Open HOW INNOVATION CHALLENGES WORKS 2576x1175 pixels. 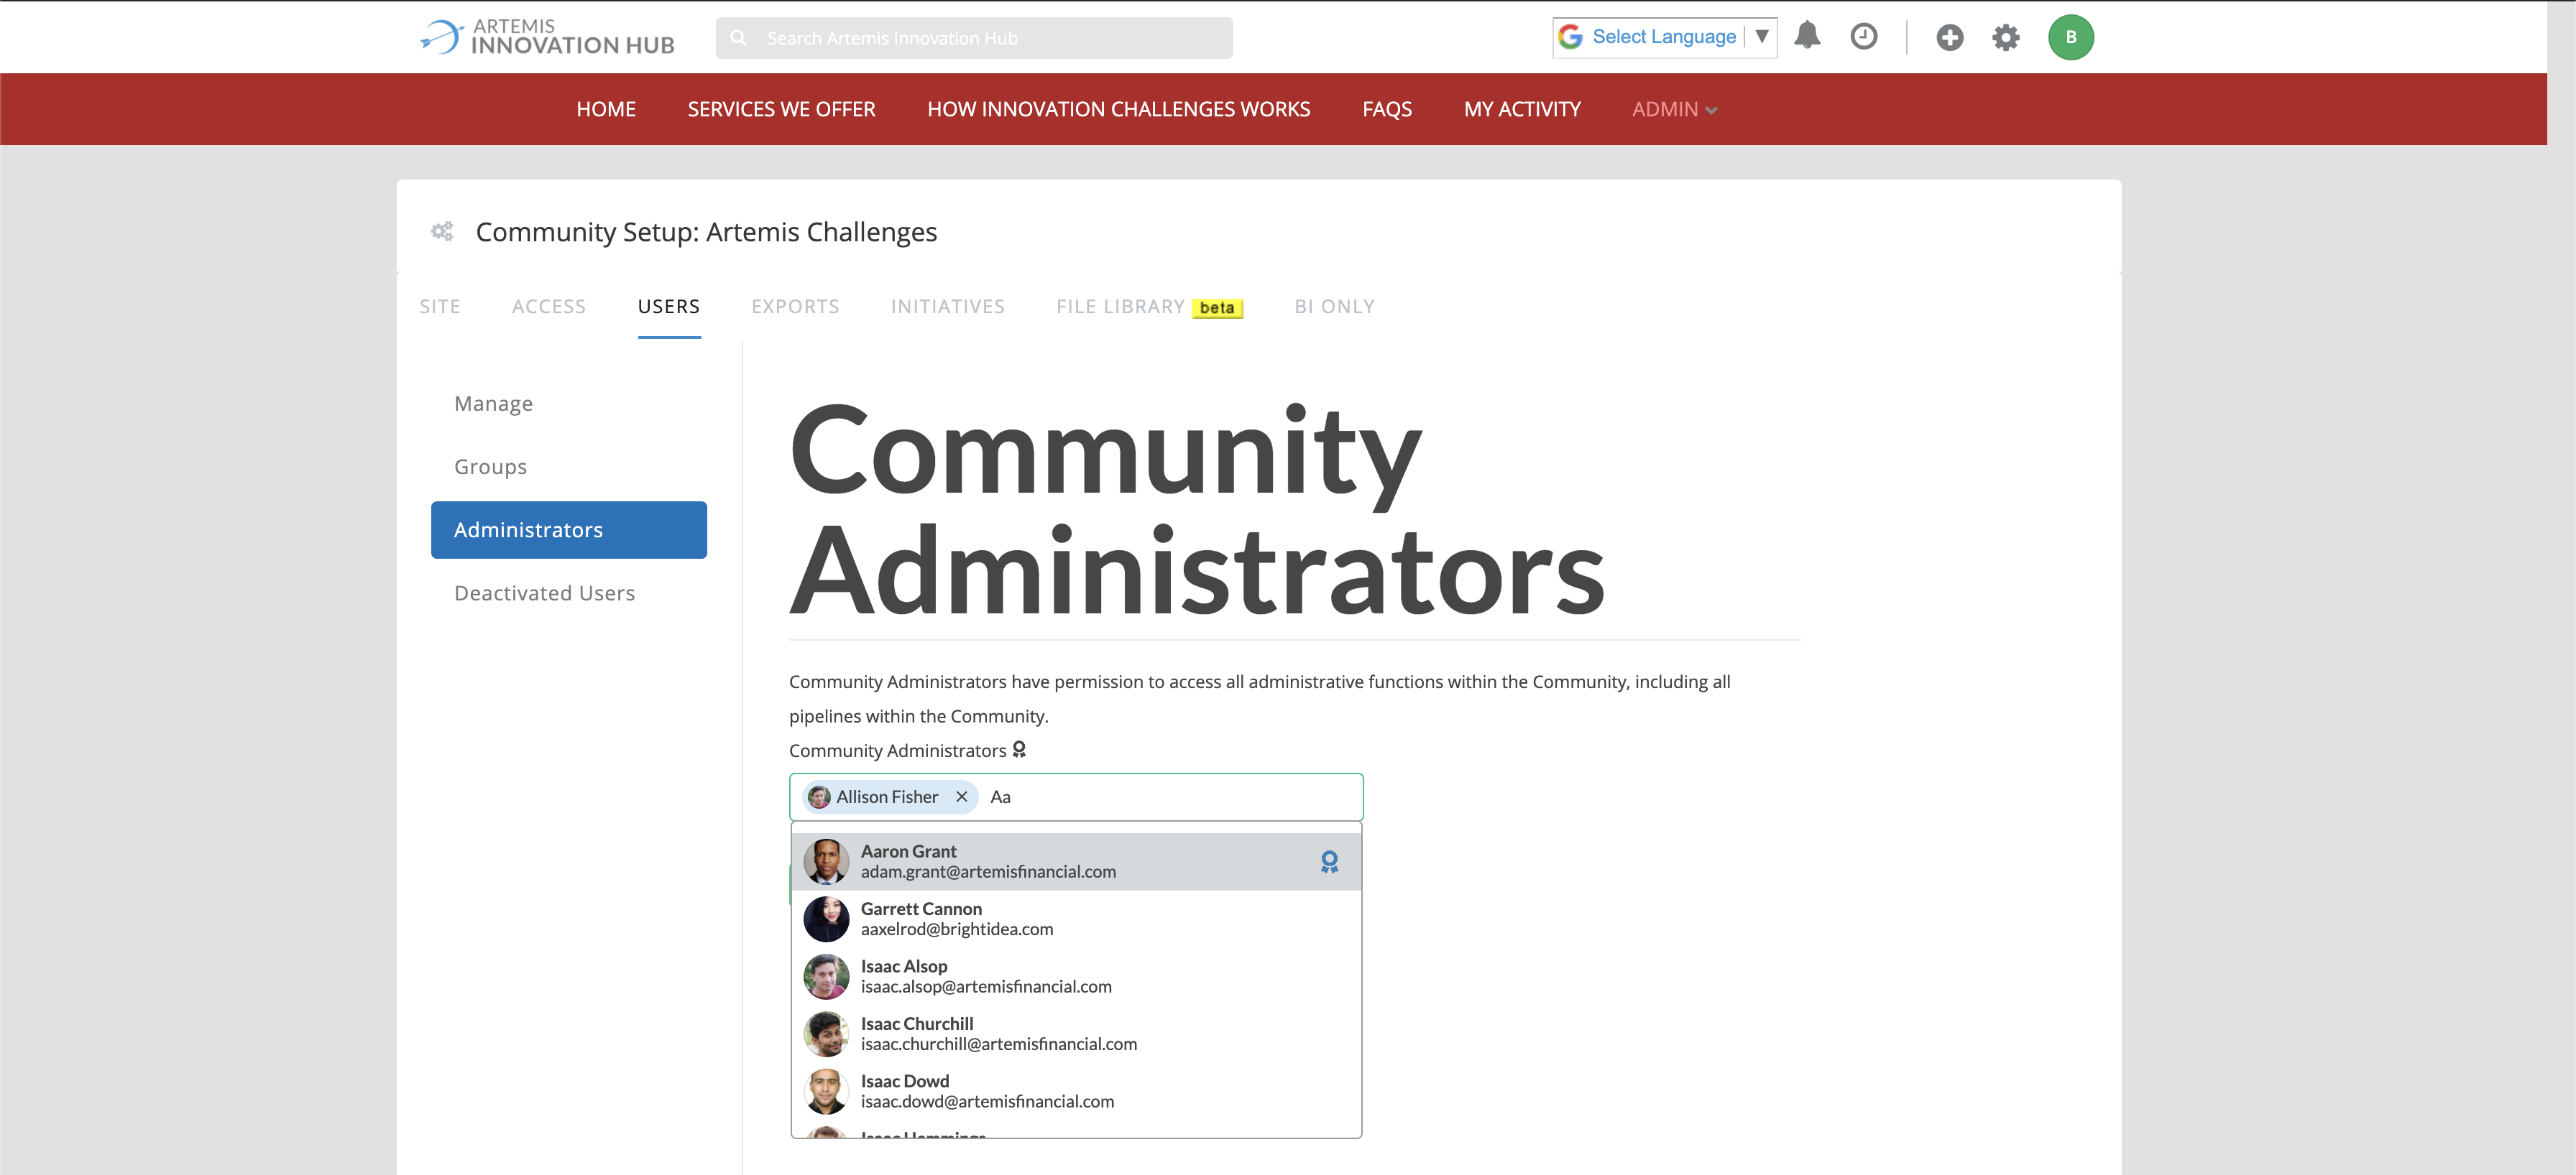1118,109
